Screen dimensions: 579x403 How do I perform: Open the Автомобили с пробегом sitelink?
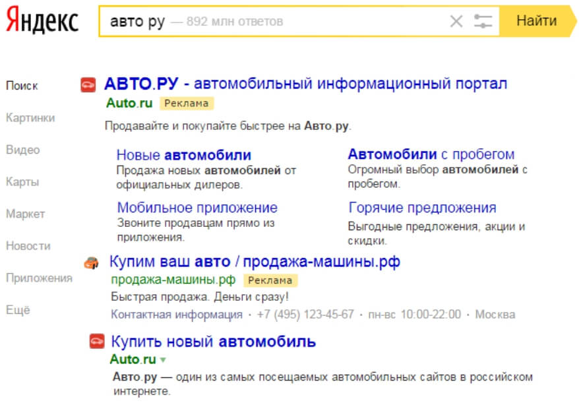pyautogui.click(x=431, y=154)
